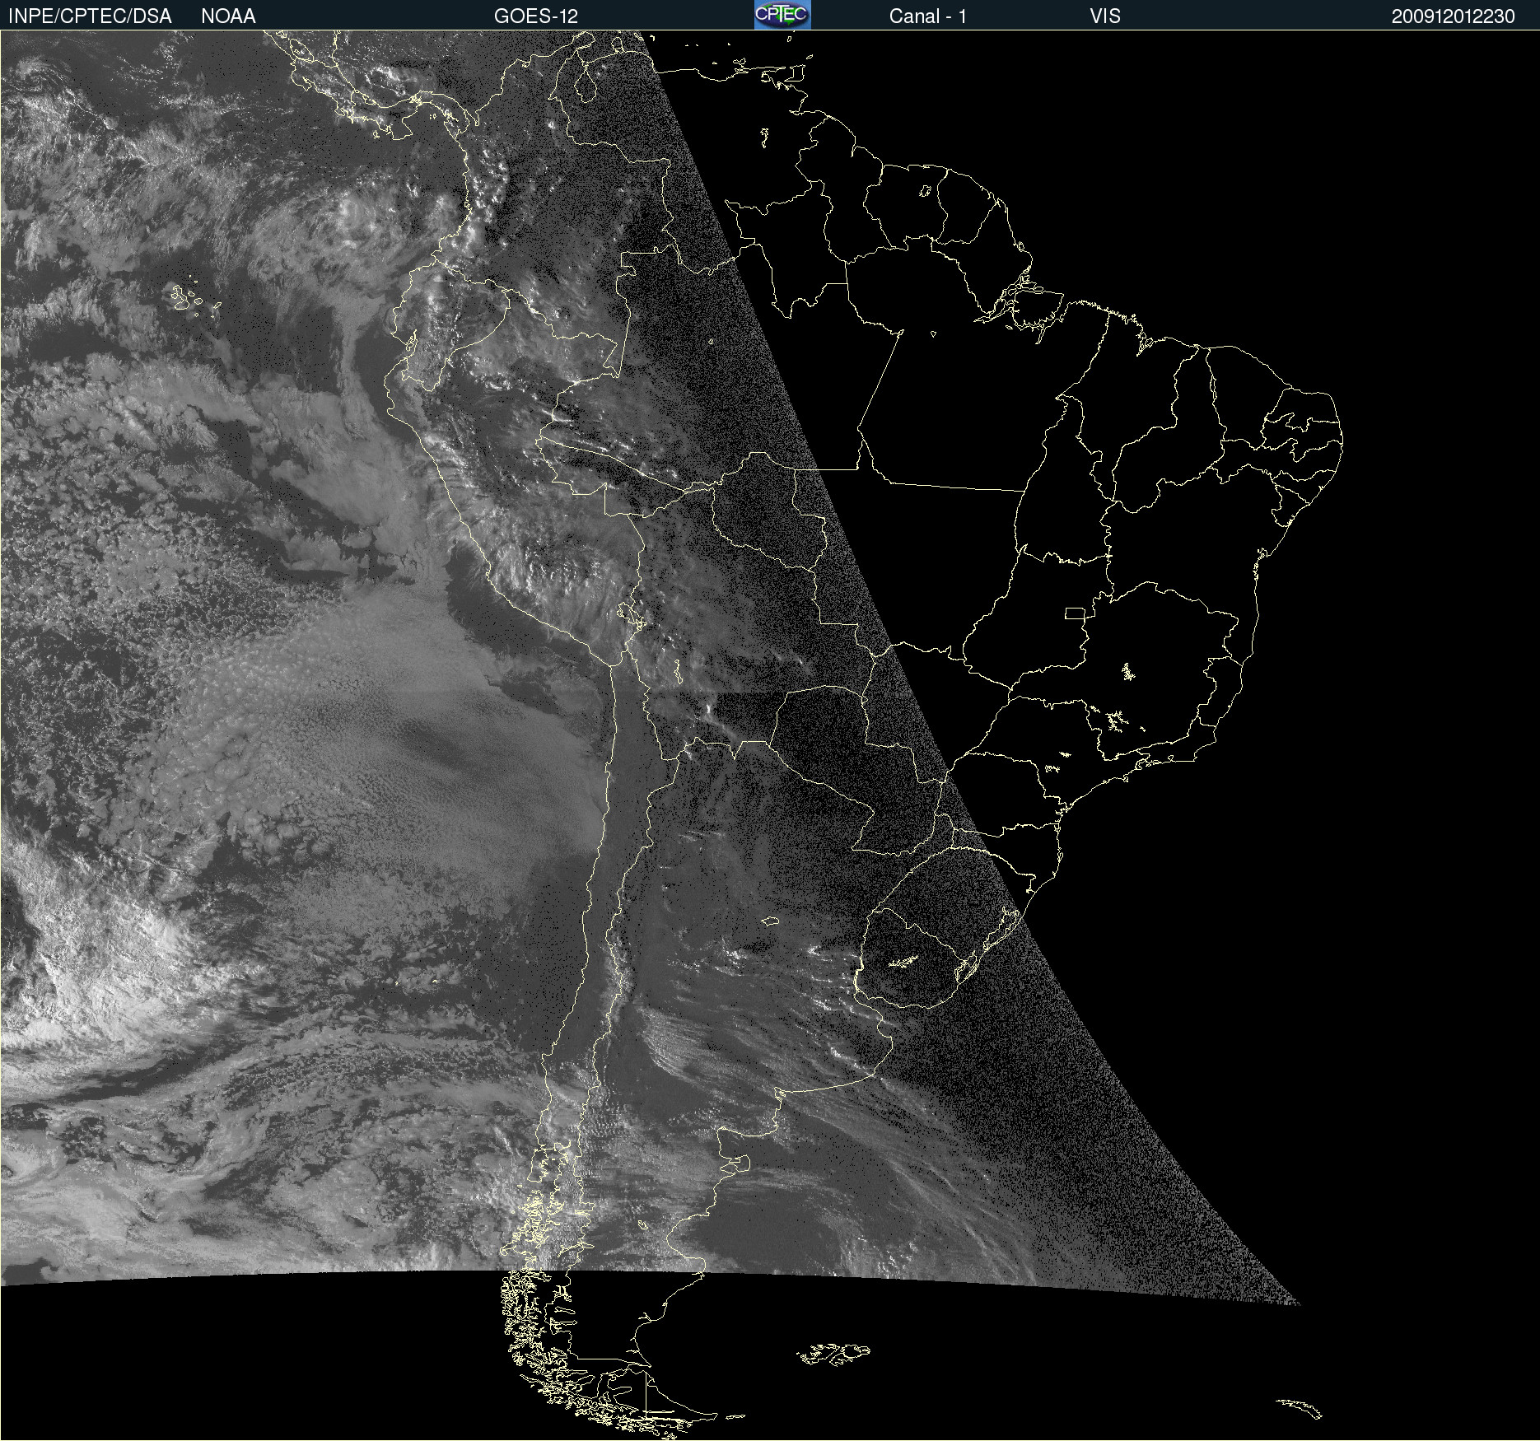Click the INPE/CPTEC/DSA label
1540x1441 pixels.
90,16
